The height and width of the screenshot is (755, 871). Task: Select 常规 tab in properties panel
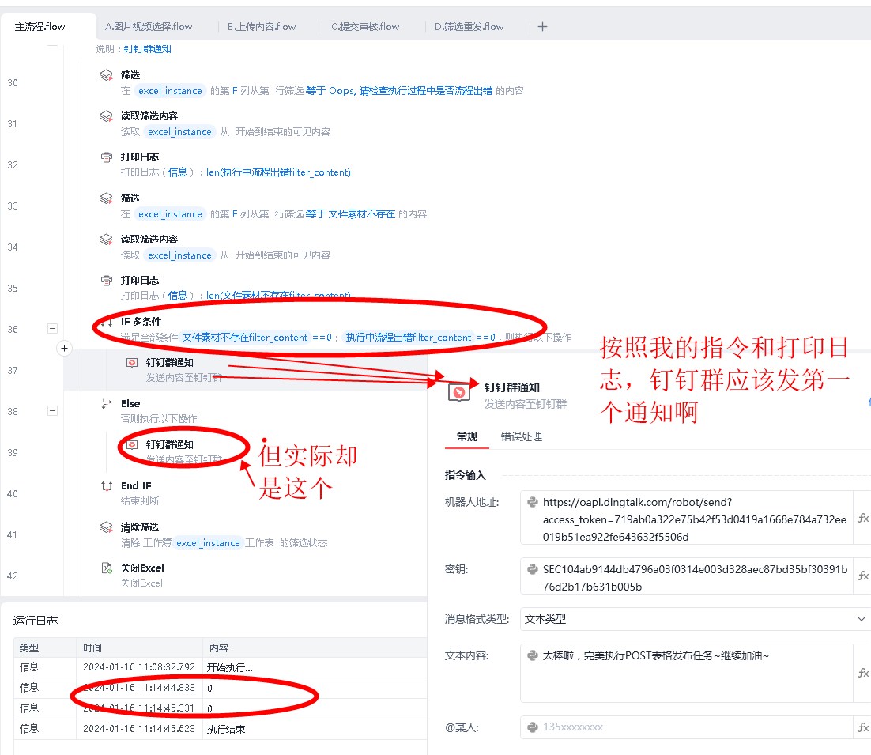point(466,436)
